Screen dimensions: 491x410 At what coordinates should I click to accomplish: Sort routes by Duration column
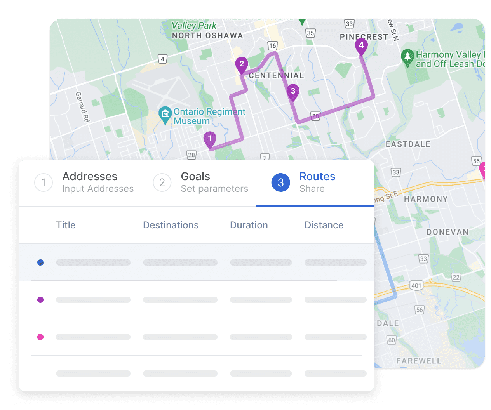(249, 225)
